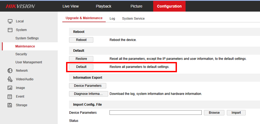Expand the Event section label

(20, 97)
